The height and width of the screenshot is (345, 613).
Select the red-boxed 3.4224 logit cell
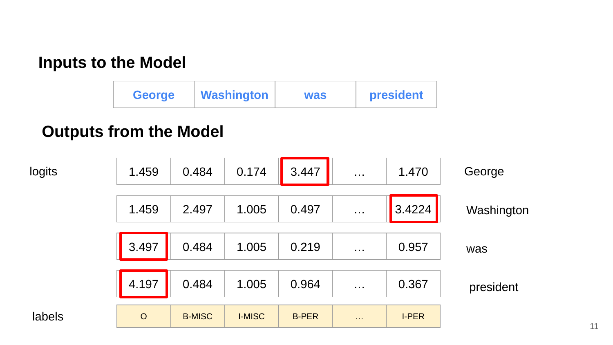click(x=414, y=209)
